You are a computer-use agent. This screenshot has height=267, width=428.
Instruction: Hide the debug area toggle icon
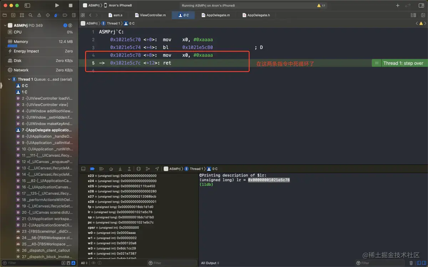(83, 169)
